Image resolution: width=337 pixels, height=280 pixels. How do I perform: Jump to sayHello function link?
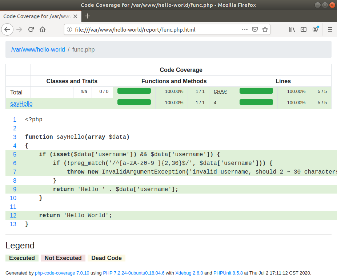pyautogui.click(x=21, y=104)
